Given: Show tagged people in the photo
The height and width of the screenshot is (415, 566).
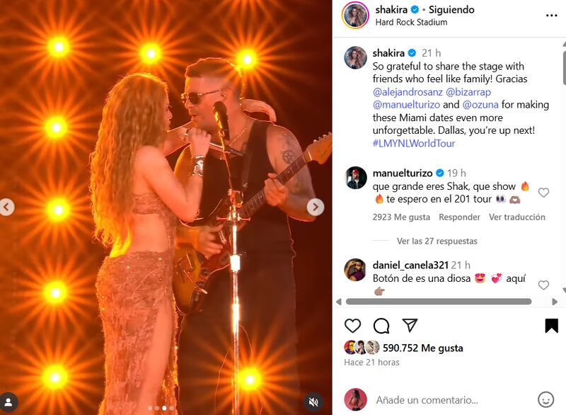Looking at the screenshot, I should point(8,402).
